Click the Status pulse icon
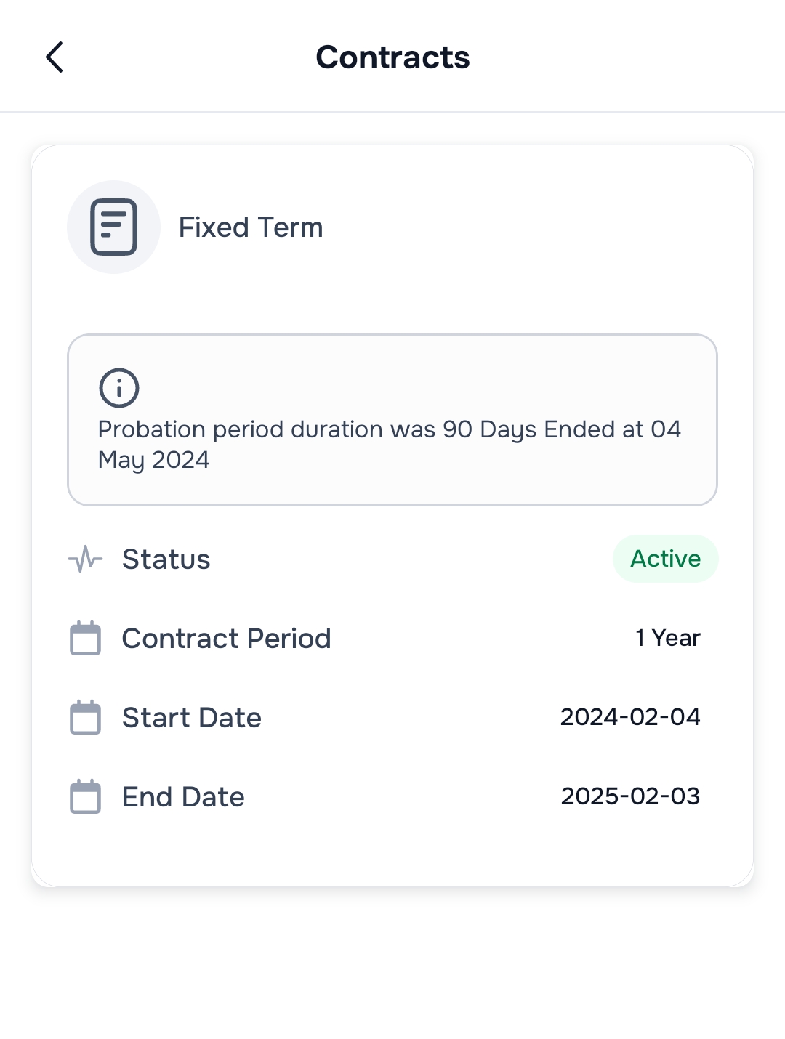The height and width of the screenshot is (1039, 785). click(85, 559)
